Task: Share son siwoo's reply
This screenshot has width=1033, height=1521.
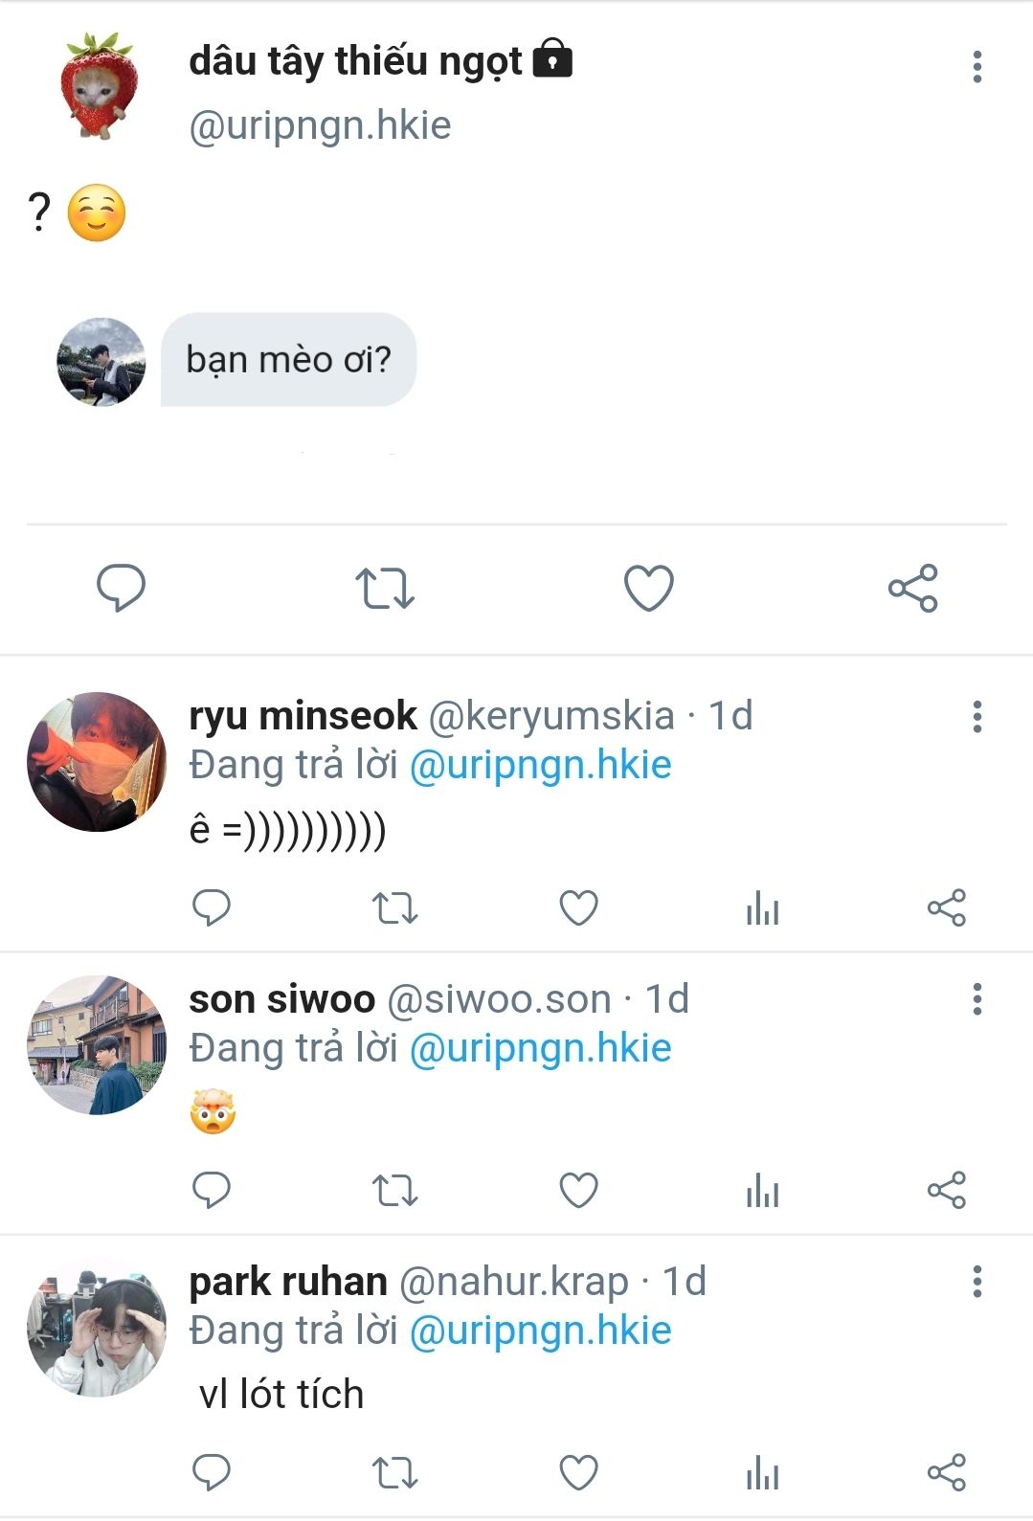Action: pos(946,1190)
